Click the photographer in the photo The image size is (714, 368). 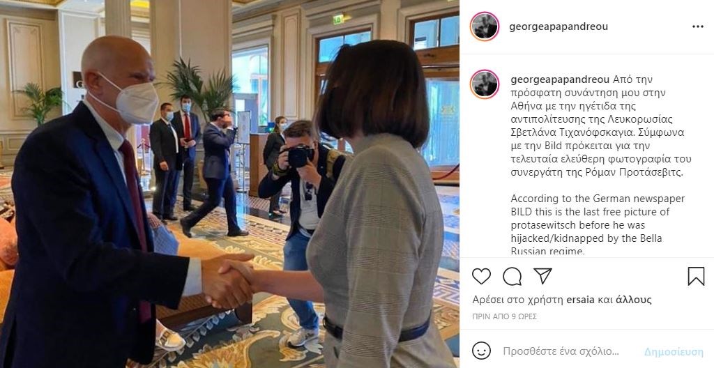(x=301, y=219)
